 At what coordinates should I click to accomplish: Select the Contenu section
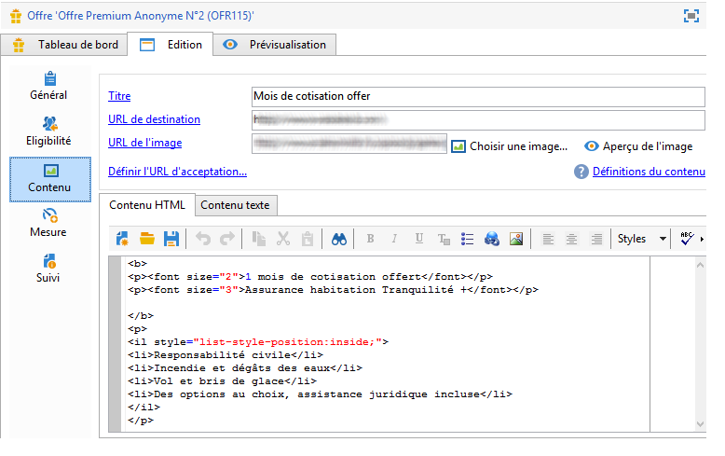50,179
